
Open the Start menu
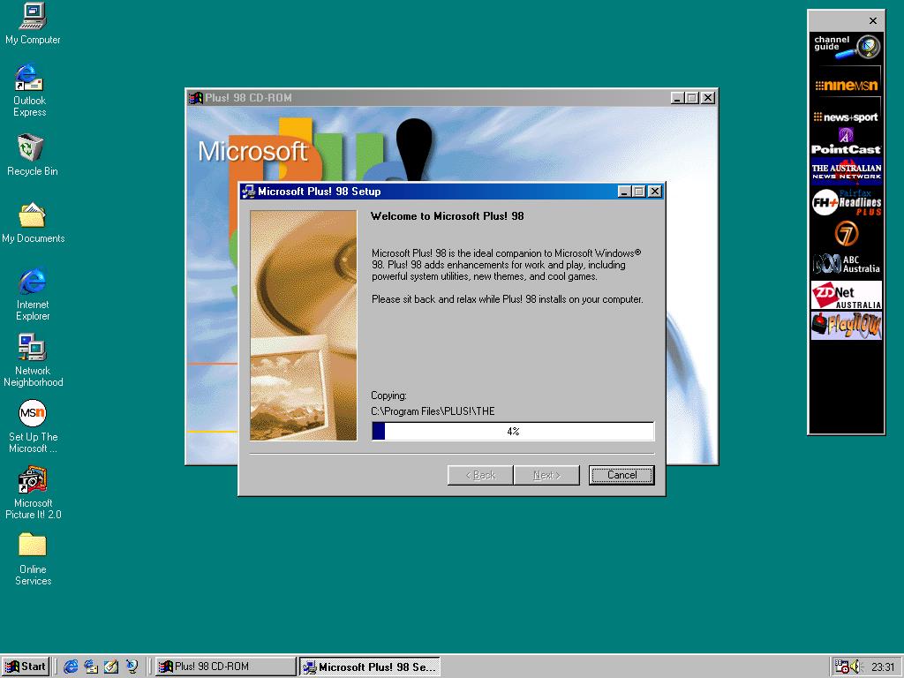click(26, 667)
